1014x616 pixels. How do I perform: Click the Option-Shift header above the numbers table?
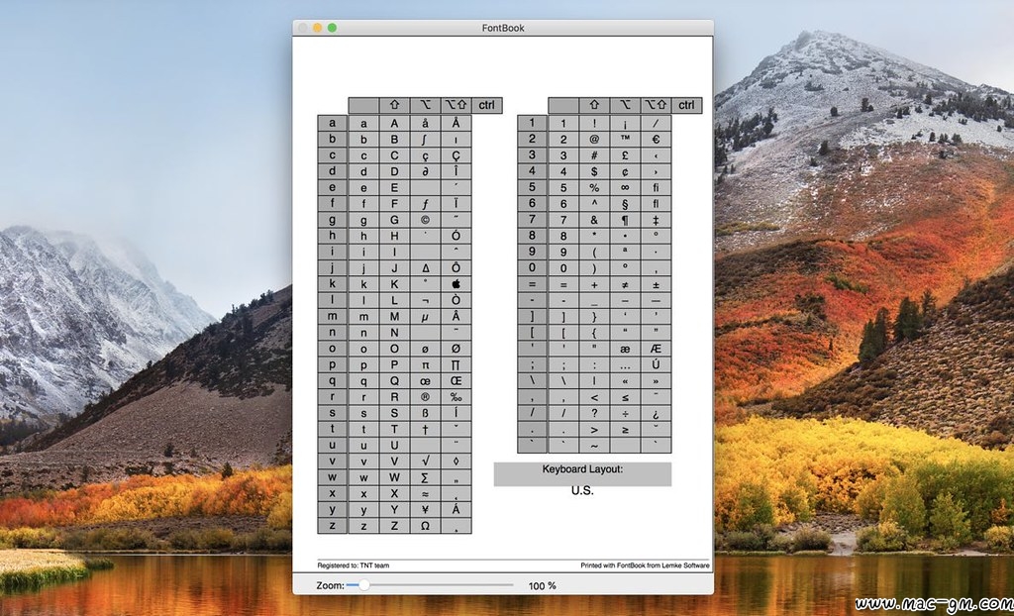pyautogui.click(x=657, y=105)
